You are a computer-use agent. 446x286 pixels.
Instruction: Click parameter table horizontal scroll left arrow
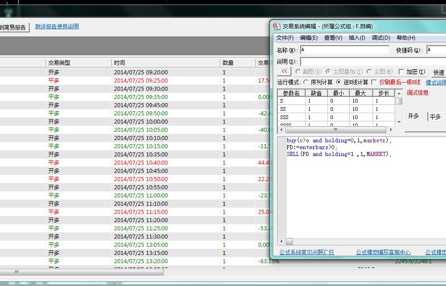pyautogui.click(x=281, y=130)
